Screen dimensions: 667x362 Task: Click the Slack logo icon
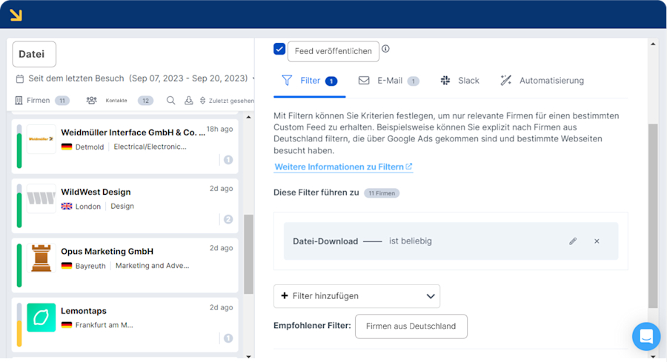[445, 80]
